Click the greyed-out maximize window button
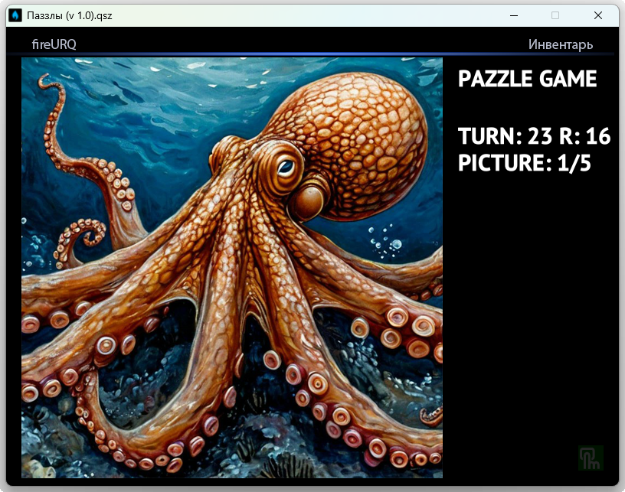This screenshot has width=625, height=492. click(555, 15)
